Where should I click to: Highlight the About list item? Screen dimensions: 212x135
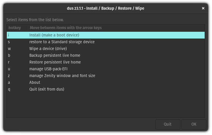35,82
